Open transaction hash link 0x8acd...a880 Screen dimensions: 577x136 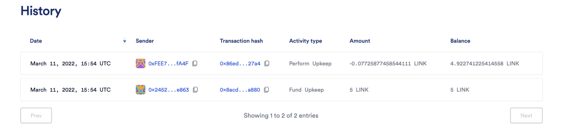[240, 90]
